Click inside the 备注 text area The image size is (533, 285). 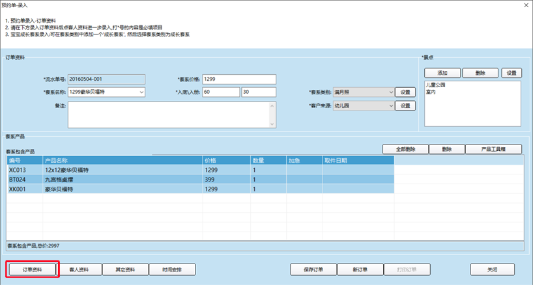(169, 115)
